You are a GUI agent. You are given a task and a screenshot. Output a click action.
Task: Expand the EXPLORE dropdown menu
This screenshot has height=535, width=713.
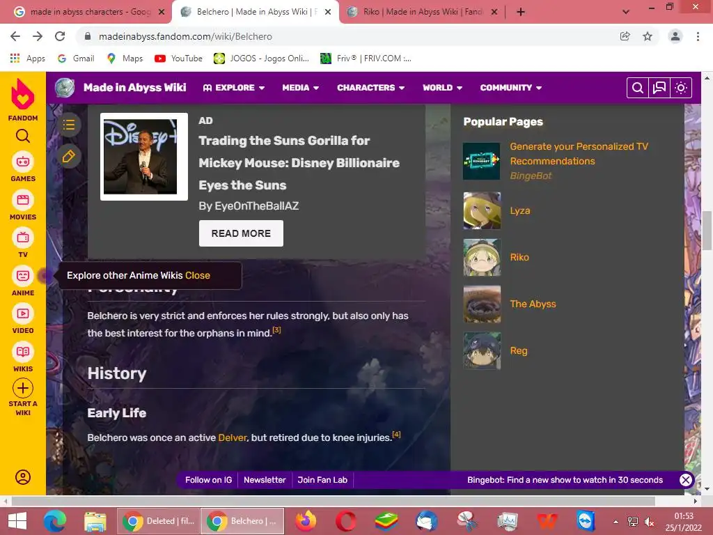click(x=234, y=88)
